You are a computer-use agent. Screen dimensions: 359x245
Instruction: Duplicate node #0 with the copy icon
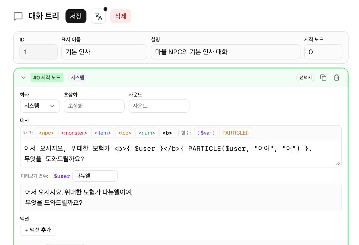(323, 78)
